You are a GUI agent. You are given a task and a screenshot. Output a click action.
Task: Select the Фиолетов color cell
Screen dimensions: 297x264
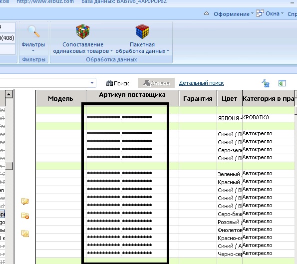(230, 230)
